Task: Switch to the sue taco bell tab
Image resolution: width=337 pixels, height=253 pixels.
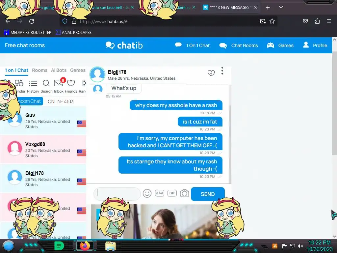Action: [110, 8]
